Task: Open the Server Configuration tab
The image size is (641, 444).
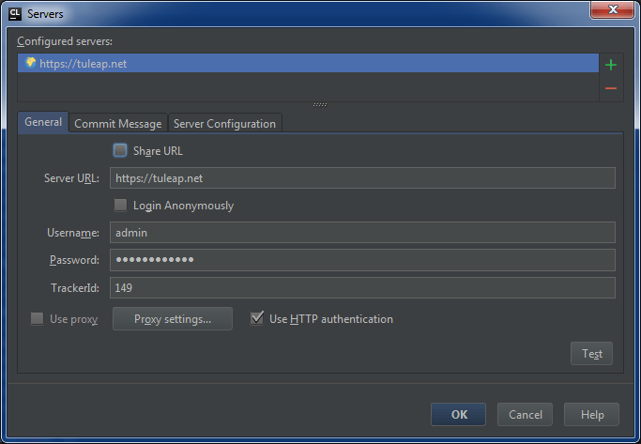Action: (x=225, y=124)
